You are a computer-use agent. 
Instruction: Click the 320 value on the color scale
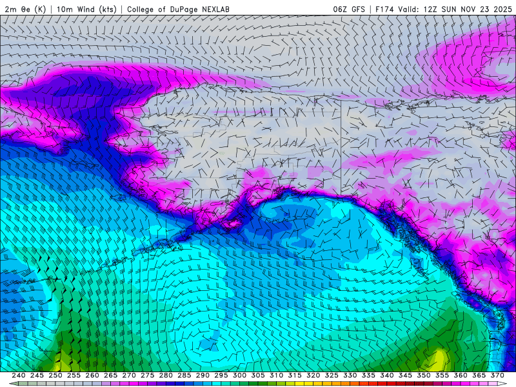click(313, 375)
